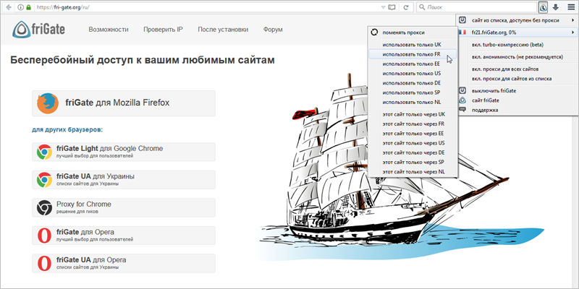Open the address bar history dropdown arrow

point(383,7)
